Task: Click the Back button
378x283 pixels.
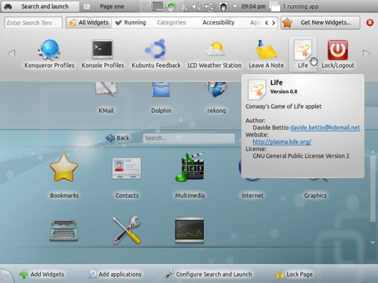Action: (x=118, y=138)
